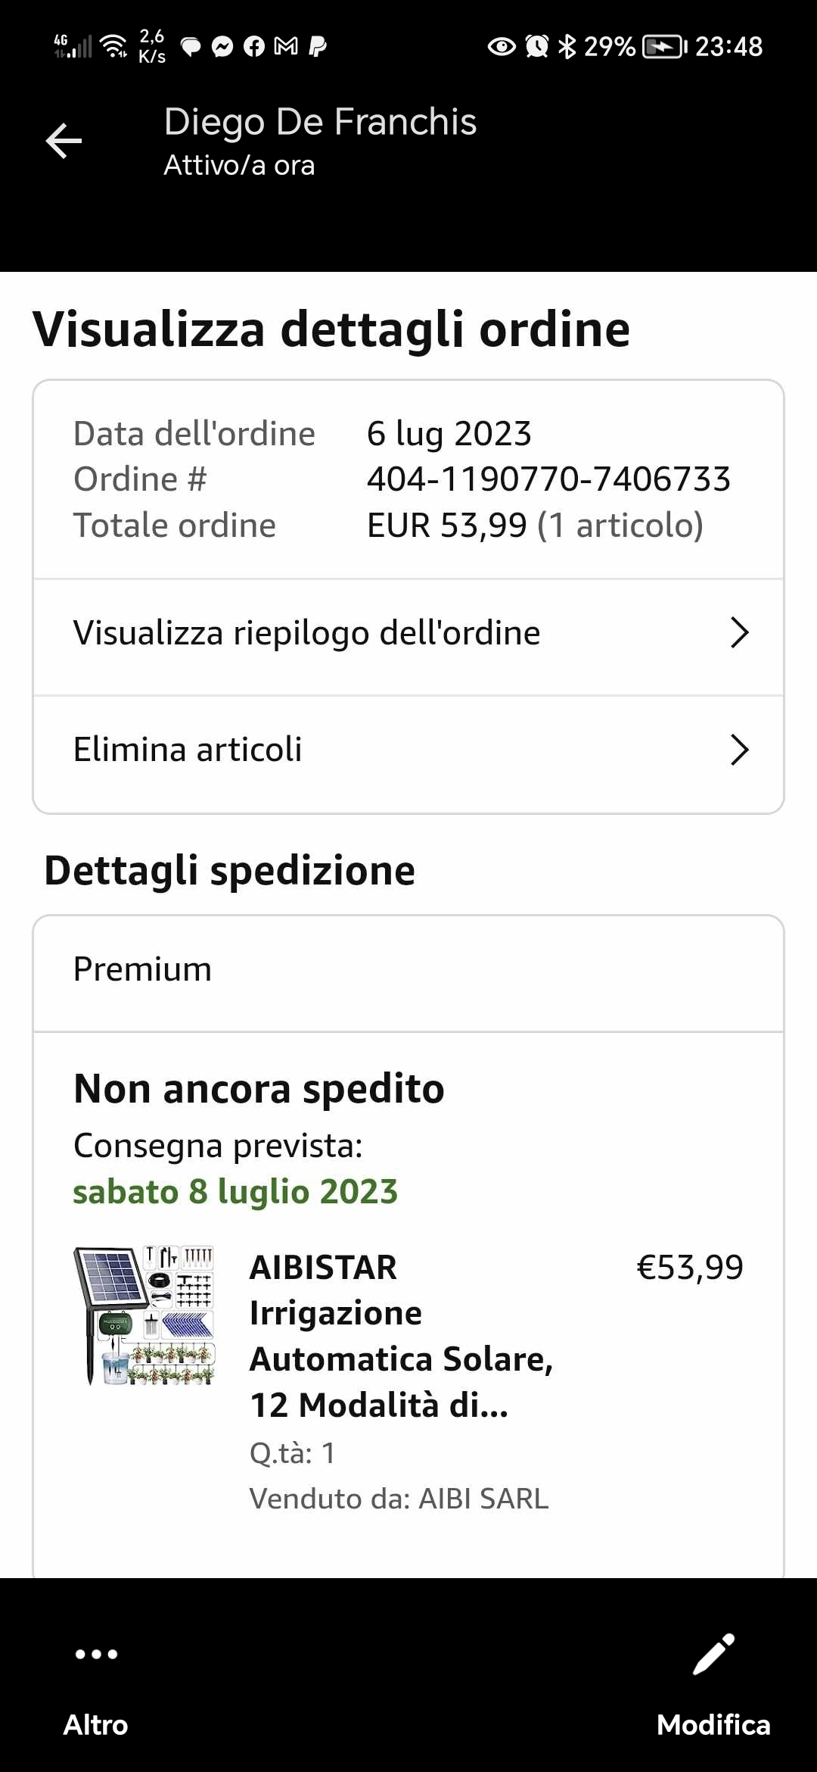817x1772 pixels.
Task: Tap the order number 404-1190770-7406733
Action: point(548,479)
